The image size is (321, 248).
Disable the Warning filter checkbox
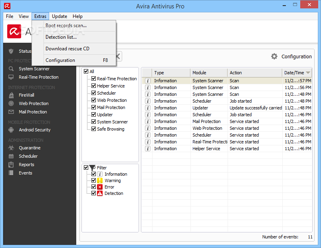93,181
